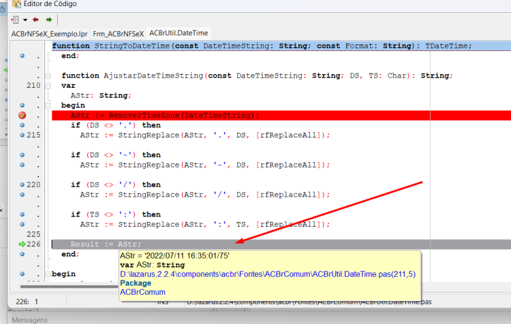This screenshot has width=511, height=324.
Task: Toggle the active breakpoint on RemoverTimeZone line
Action: (x=22, y=115)
